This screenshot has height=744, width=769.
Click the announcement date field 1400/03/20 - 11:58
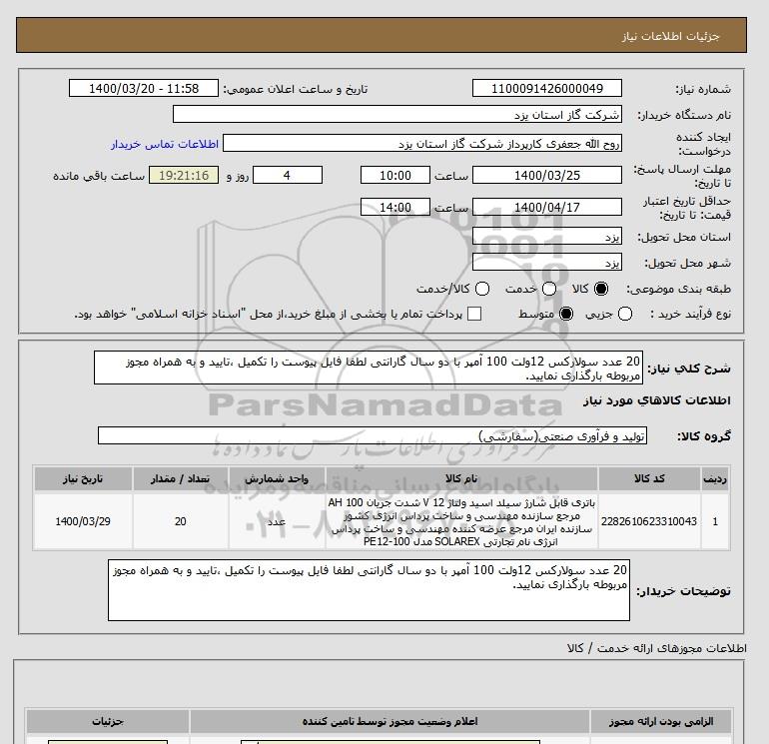click(144, 88)
